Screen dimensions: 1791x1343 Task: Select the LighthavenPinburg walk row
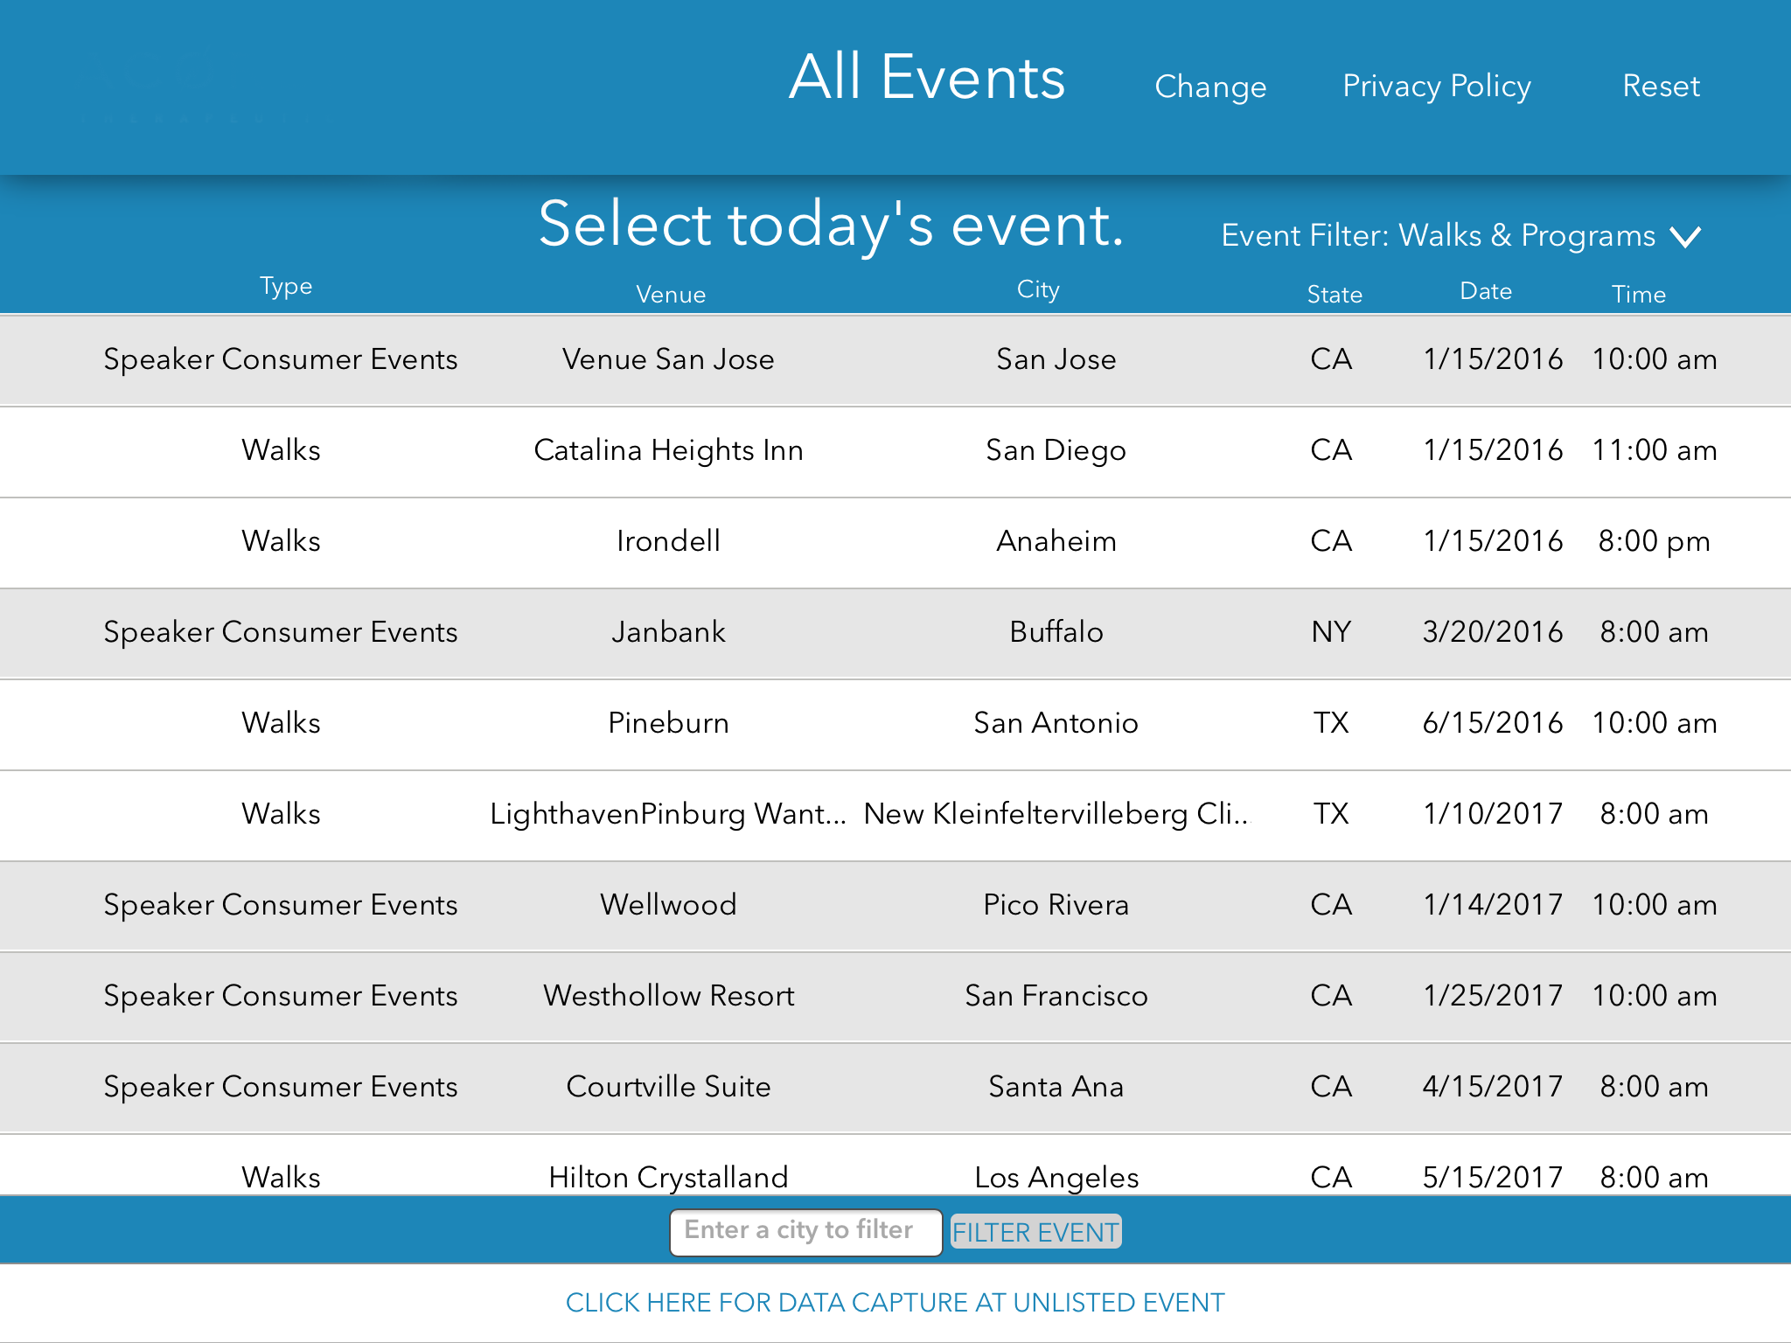(x=895, y=814)
